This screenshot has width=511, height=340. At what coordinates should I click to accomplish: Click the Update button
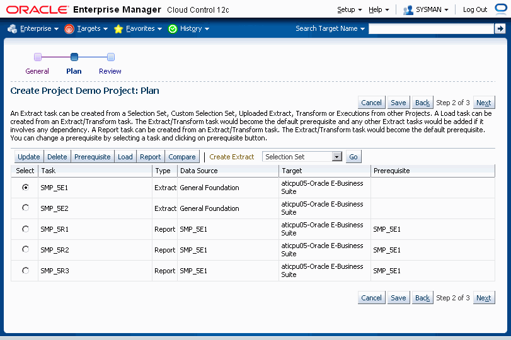tap(29, 157)
